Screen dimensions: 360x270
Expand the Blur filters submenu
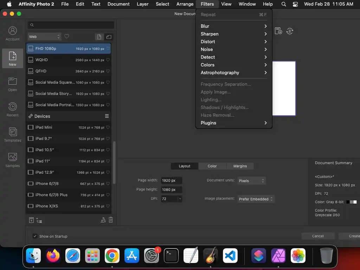[234, 26]
